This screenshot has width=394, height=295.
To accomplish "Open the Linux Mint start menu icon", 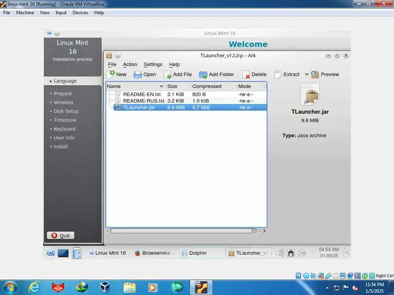I will coord(50,253).
